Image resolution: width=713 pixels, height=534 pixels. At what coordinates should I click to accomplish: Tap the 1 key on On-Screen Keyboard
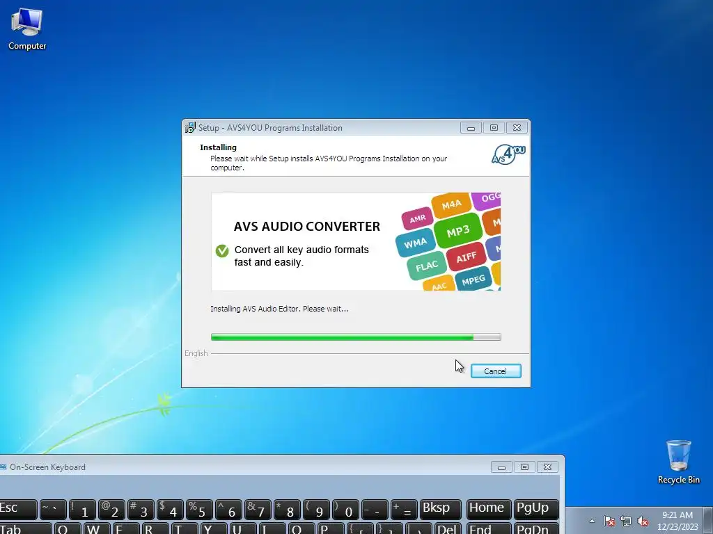click(x=82, y=510)
